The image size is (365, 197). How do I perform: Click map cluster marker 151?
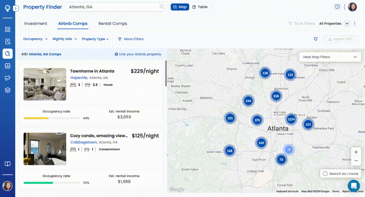coord(308,125)
